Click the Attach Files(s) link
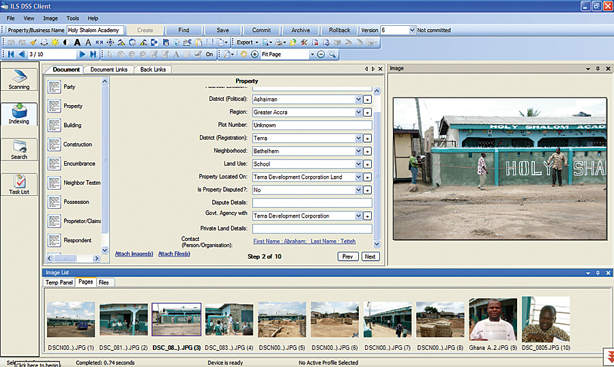Viewport: 614px width, 367px height. (x=175, y=254)
